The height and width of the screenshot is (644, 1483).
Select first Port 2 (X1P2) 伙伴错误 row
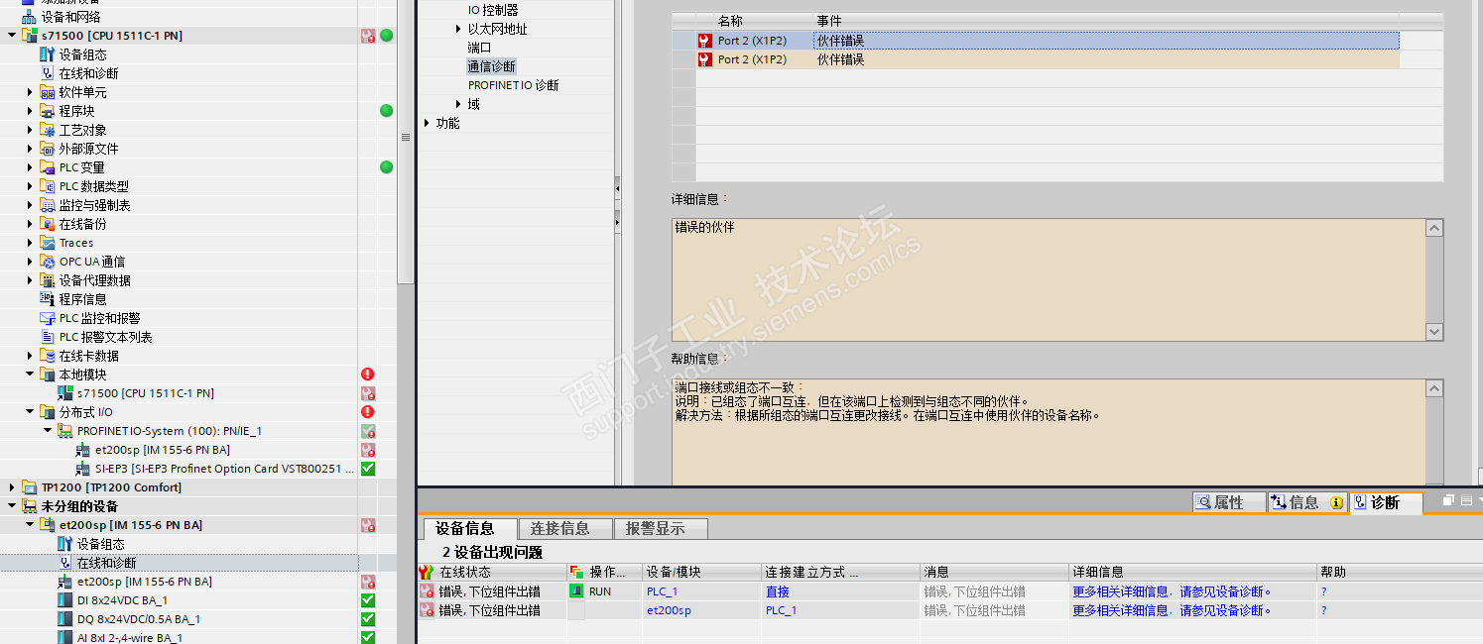tap(1048, 41)
